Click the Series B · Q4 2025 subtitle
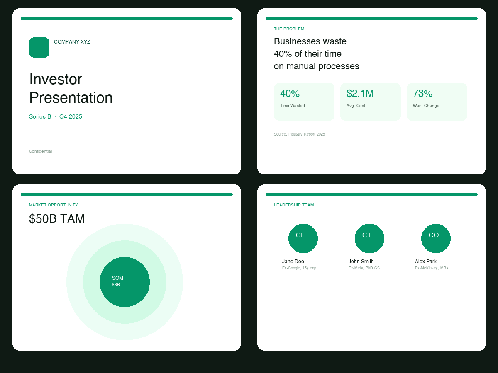The height and width of the screenshot is (373, 498). click(x=56, y=116)
